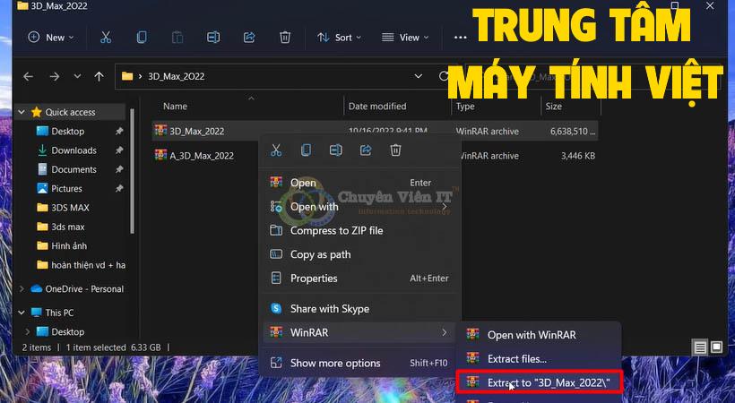The height and width of the screenshot is (403, 735).
Task: Open Documents in Quick access
Action: click(x=73, y=169)
